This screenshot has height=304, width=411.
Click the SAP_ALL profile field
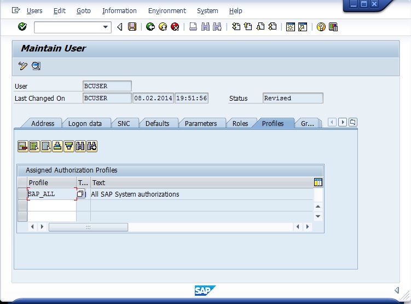point(51,194)
